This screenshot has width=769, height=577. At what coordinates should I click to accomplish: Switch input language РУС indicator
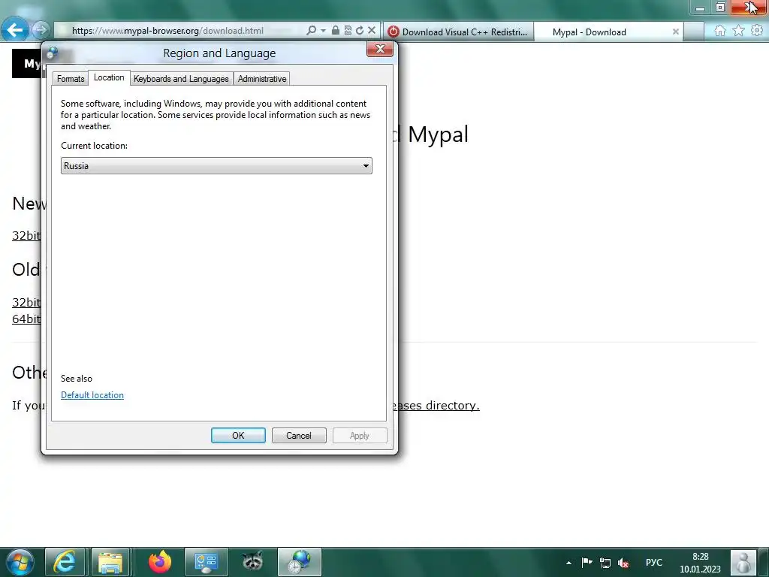(654, 562)
